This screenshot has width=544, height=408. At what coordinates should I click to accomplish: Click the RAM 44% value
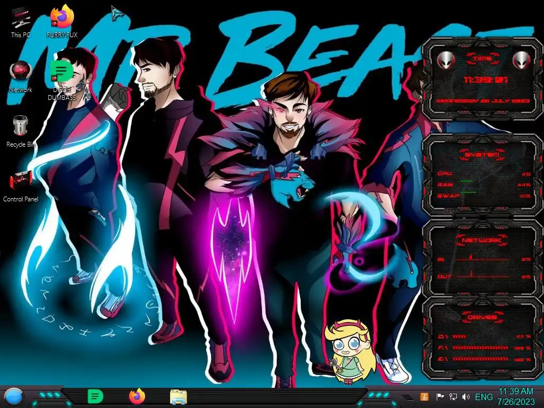[x=524, y=185]
